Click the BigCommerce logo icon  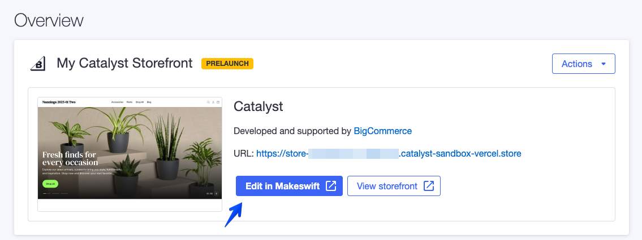(x=38, y=64)
